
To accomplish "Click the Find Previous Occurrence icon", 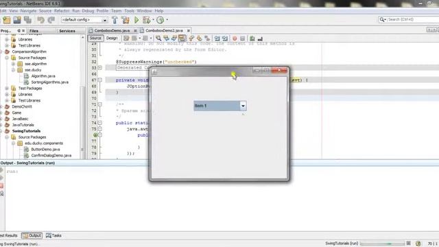I will coord(166,38).
